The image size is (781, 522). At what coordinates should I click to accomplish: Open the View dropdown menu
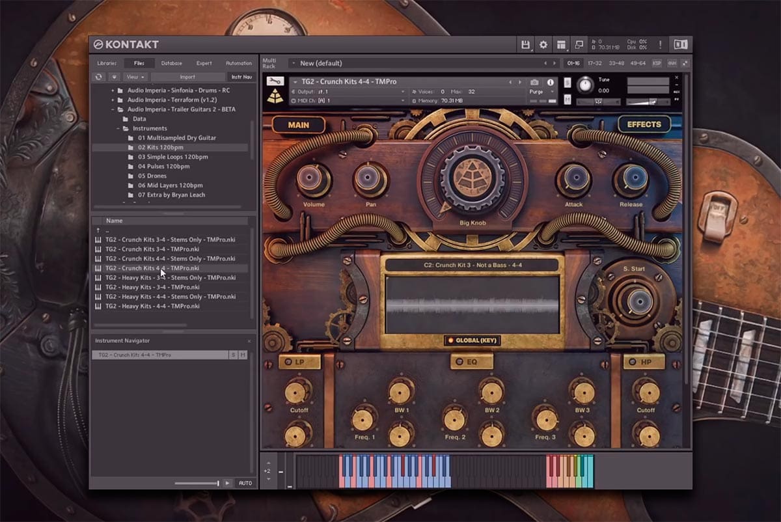click(135, 77)
